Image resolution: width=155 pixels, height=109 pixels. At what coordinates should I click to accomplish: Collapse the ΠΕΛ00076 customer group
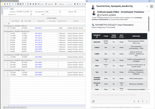(4, 31)
